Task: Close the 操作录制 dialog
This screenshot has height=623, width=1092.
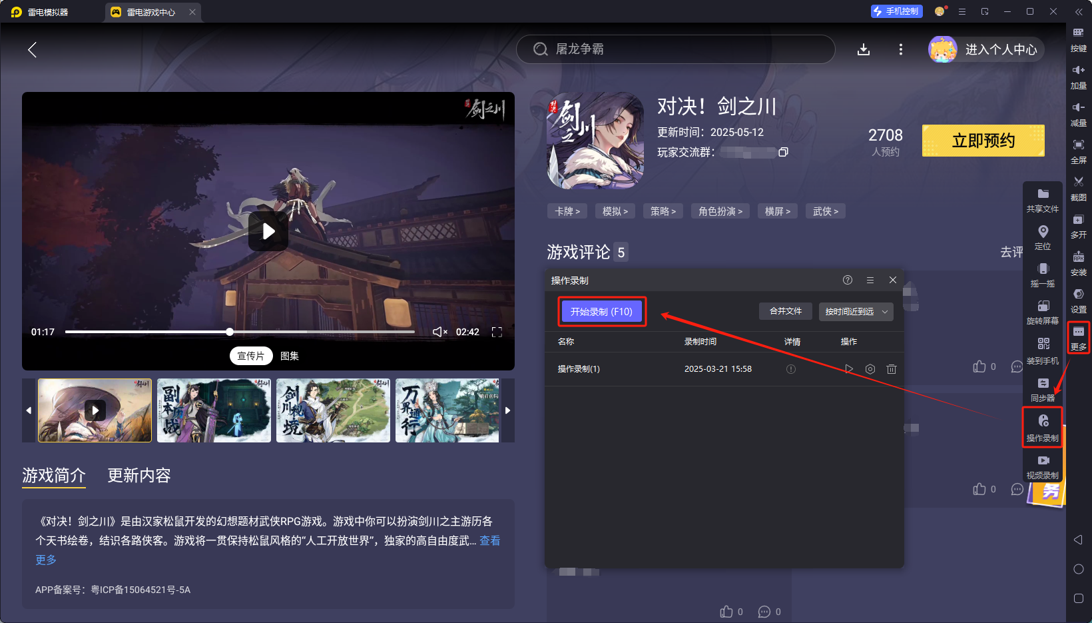Action: coord(893,281)
